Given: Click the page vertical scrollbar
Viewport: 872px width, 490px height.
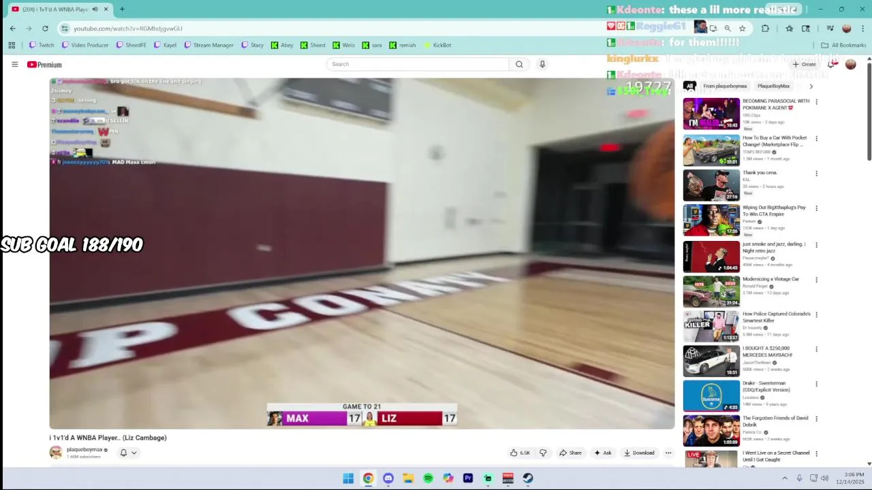Looking at the screenshot, I should (x=869, y=112).
